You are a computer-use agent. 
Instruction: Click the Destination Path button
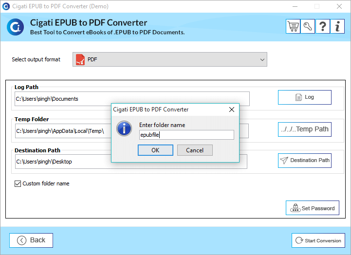coord(305,161)
